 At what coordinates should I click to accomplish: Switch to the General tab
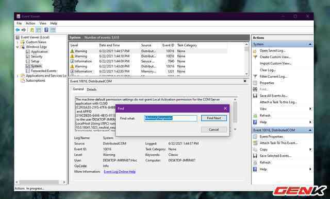tap(78, 89)
